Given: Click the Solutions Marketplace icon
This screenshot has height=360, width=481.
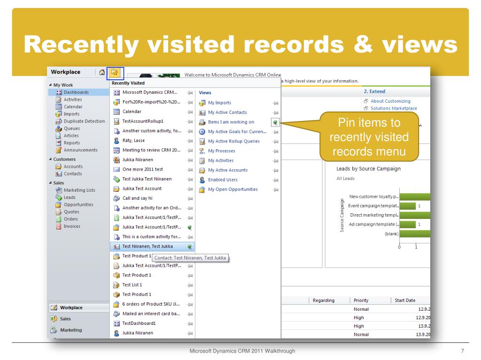Looking at the screenshot, I should (365, 108).
